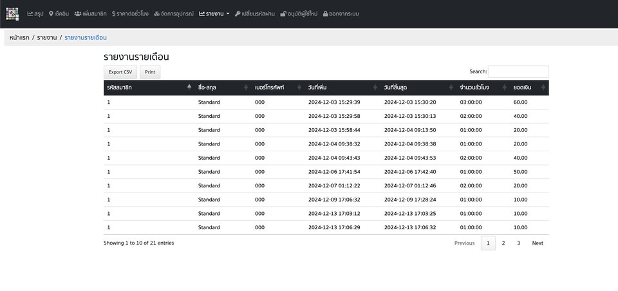Open the อนุมัติผู้ใช้ใหม่ approve new users page
The width and height of the screenshot is (618, 291).
pos(299,14)
